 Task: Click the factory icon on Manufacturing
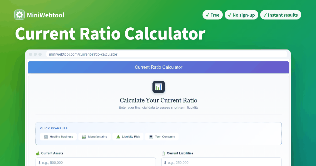pyautogui.click(x=84, y=136)
